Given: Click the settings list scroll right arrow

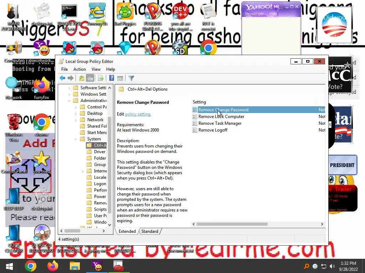Looking at the screenshot, I should 322,224.
